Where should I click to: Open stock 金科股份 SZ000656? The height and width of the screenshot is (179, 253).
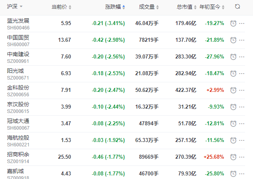(18, 91)
